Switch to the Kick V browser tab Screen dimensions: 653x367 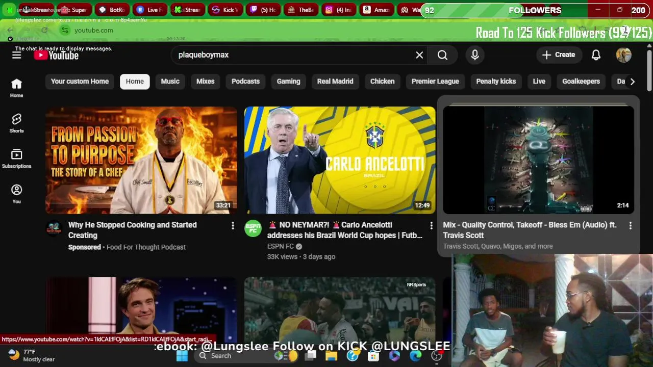click(x=225, y=10)
